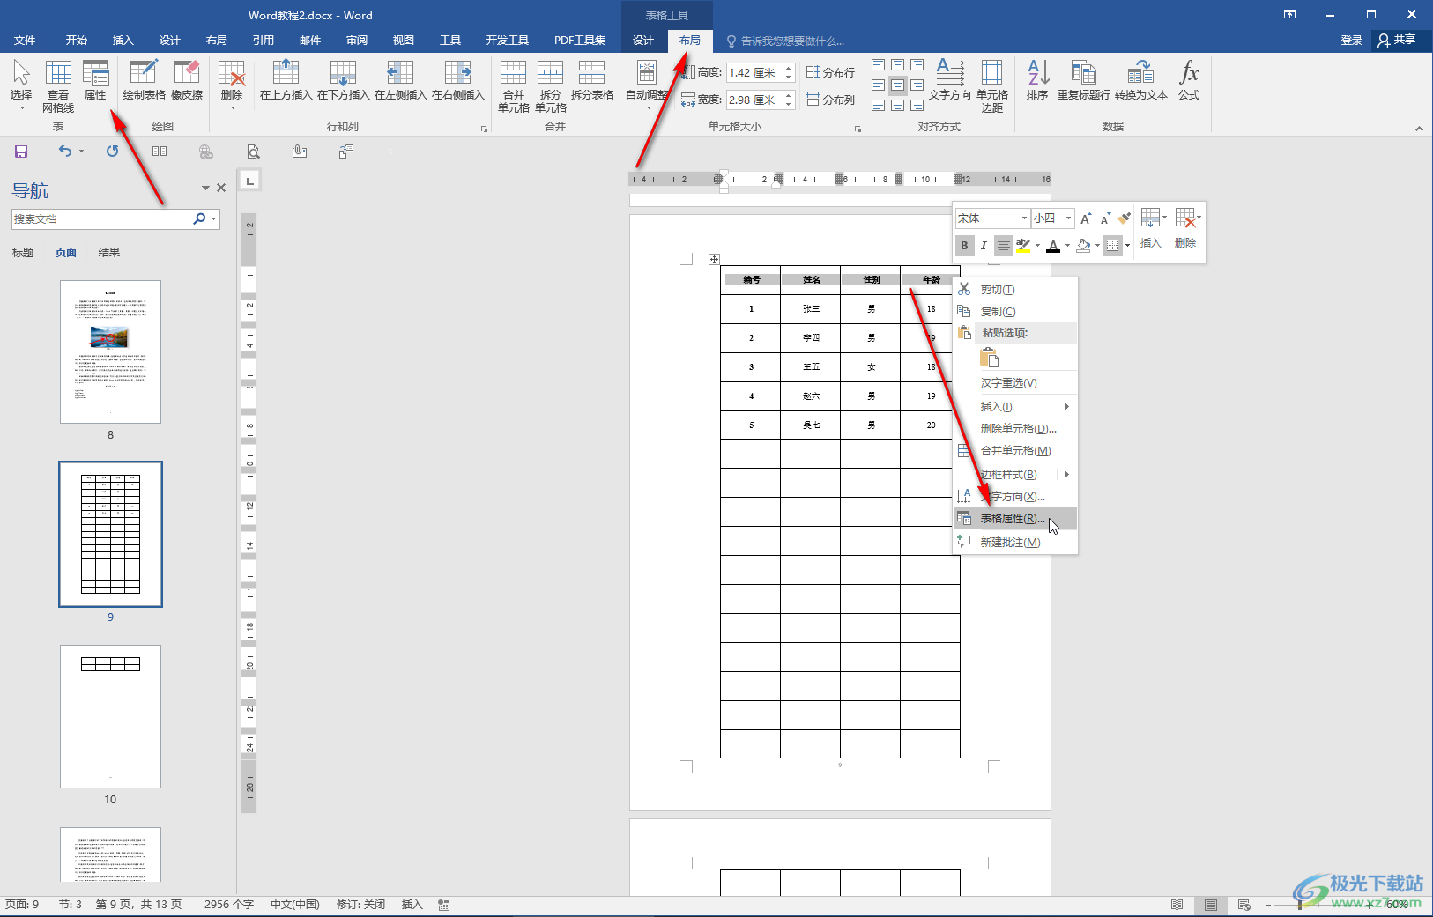Undo the last action

pyautogui.click(x=64, y=152)
